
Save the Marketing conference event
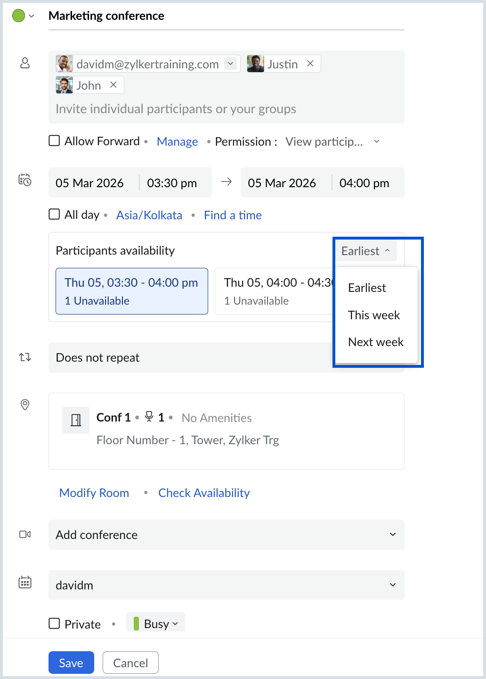(71, 662)
